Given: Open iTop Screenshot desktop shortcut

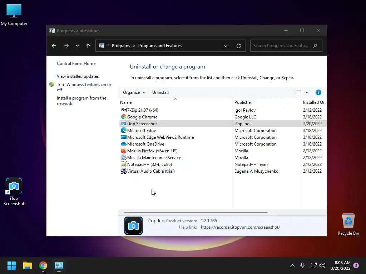Looking at the screenshot, I should [x=14, y=192].
